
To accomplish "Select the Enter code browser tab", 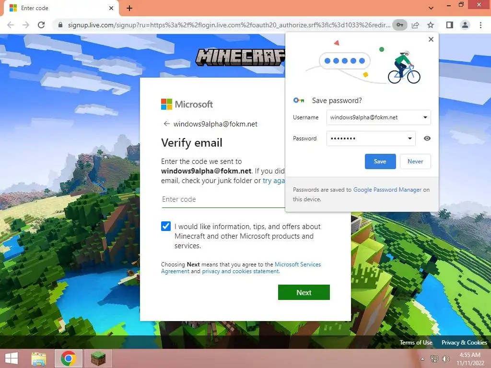I will click(61, 9).
